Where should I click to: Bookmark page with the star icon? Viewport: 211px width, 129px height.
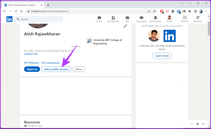pos(154,11)
